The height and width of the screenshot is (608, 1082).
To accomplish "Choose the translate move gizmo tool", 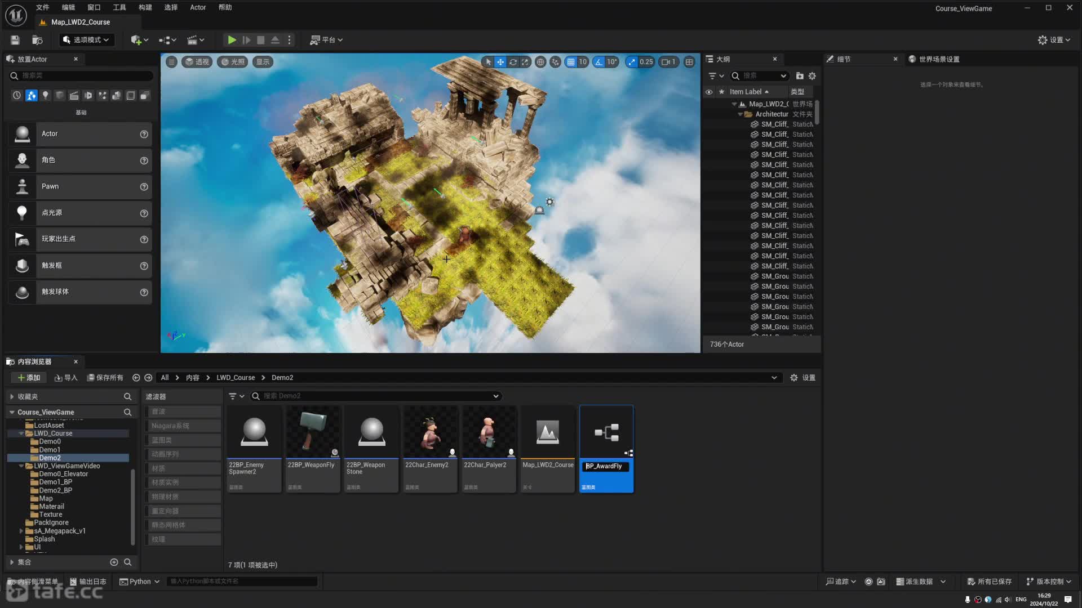I will pyautogui.click(x=500, y=62).
